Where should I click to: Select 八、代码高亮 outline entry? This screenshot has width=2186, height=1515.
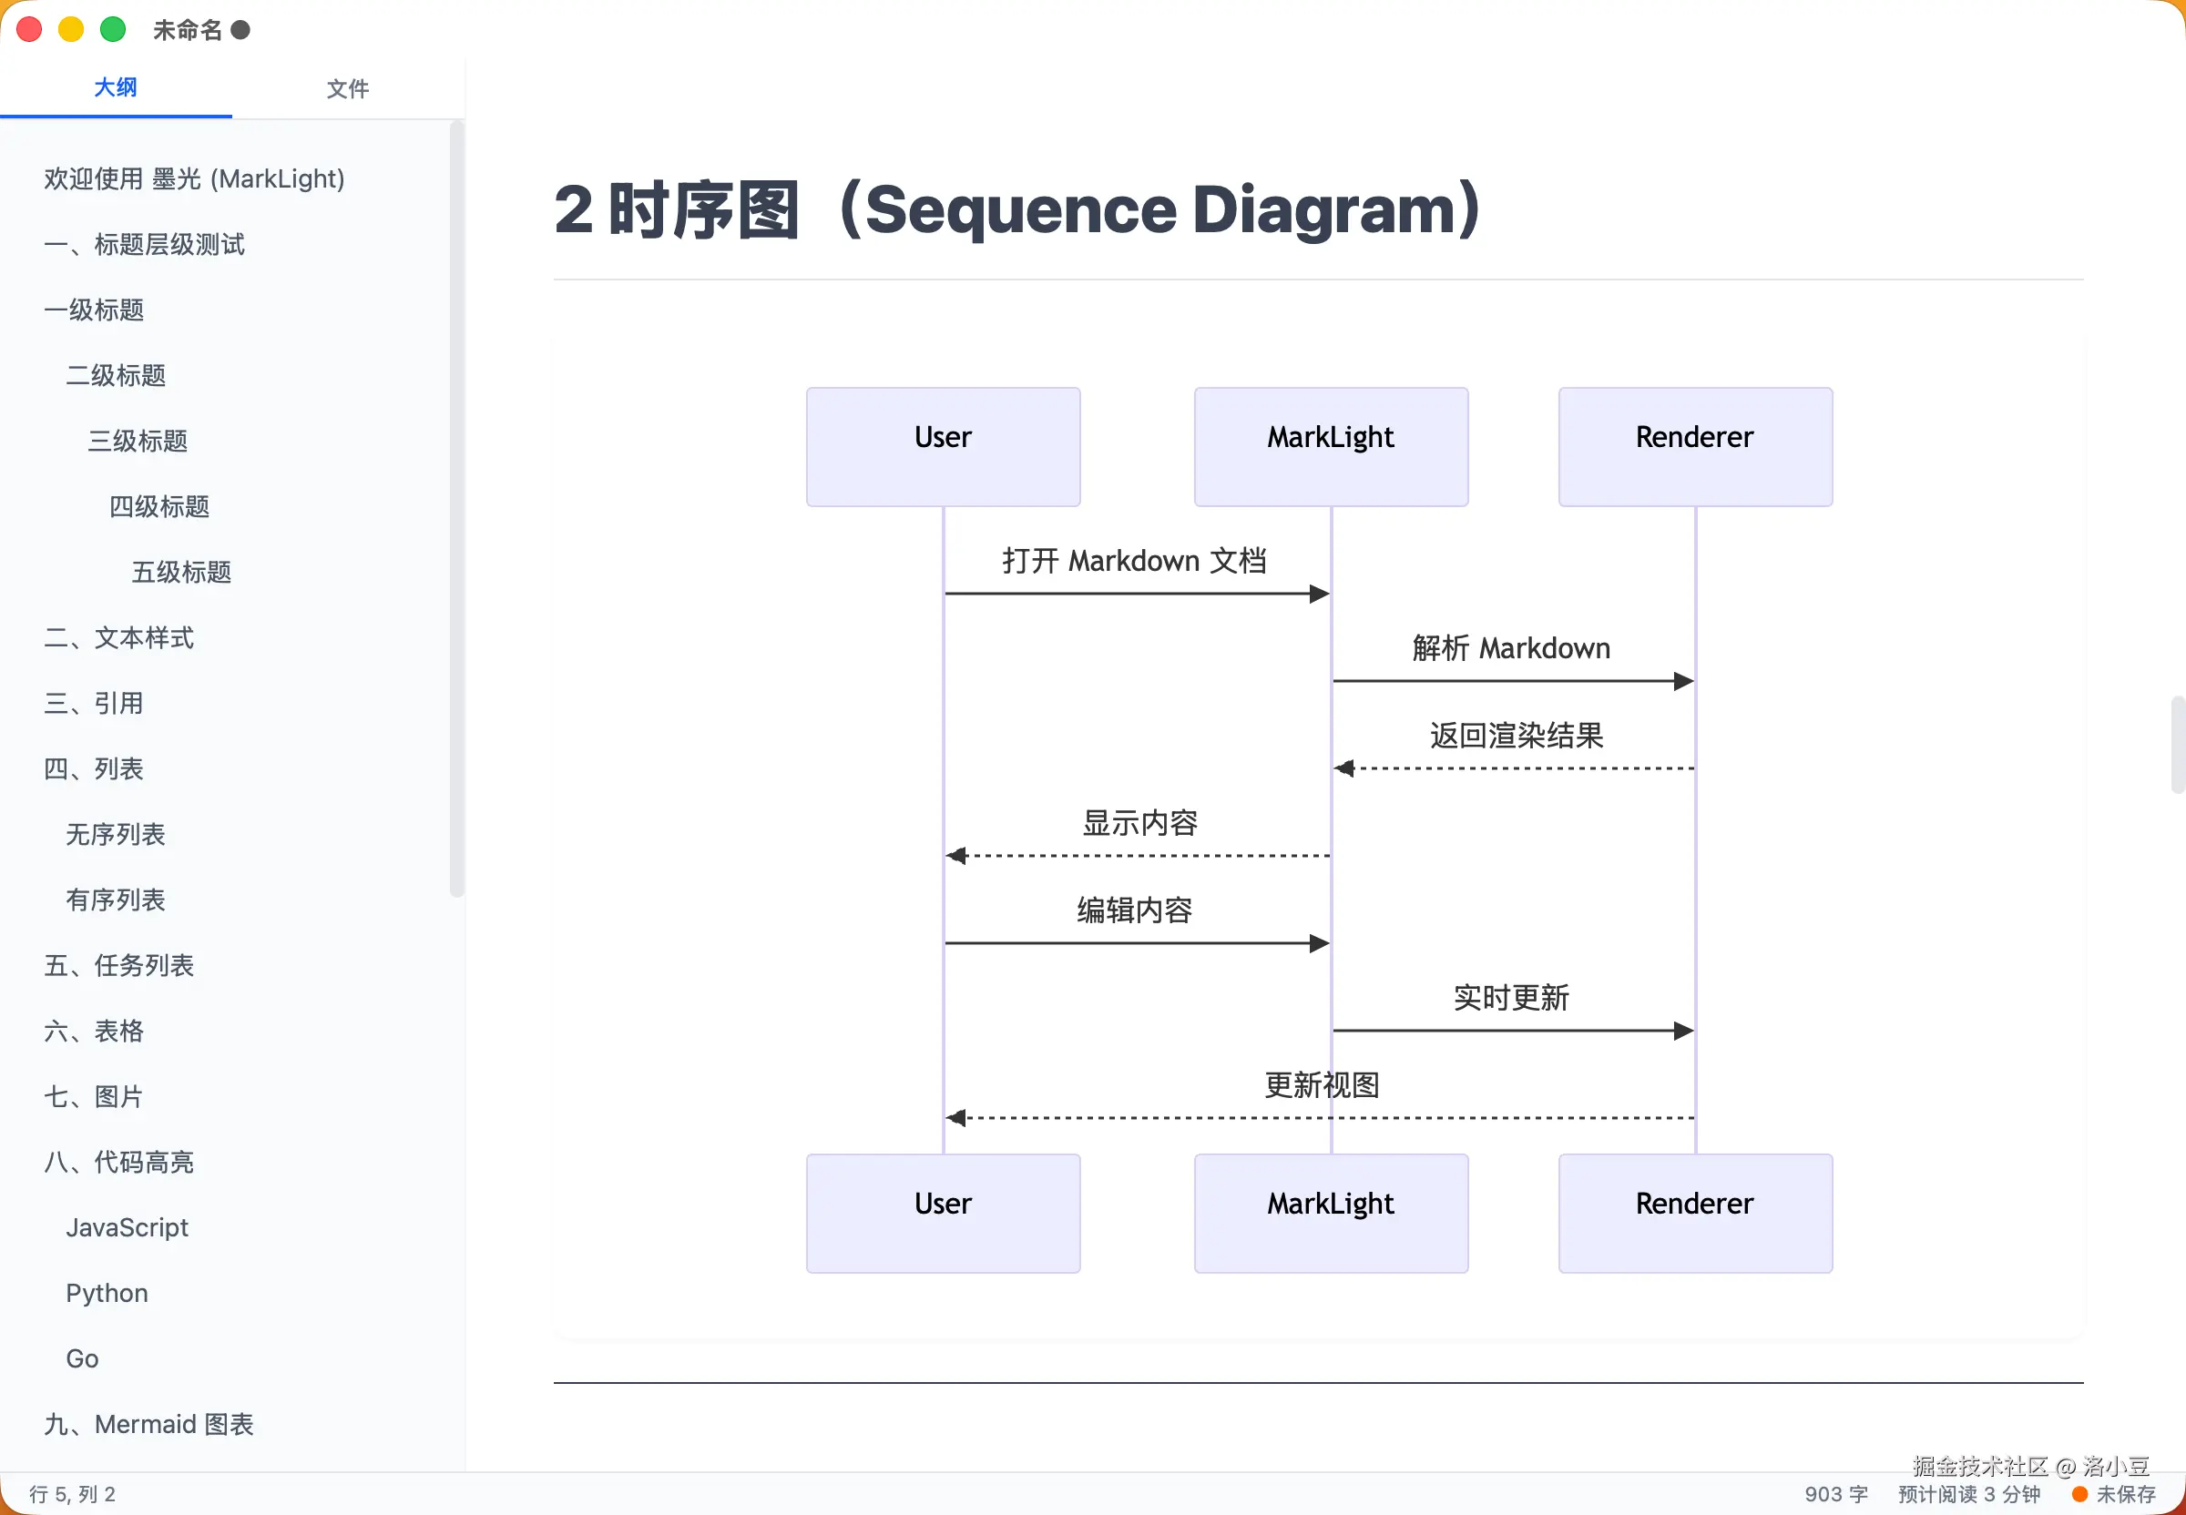click(118, 1162)
